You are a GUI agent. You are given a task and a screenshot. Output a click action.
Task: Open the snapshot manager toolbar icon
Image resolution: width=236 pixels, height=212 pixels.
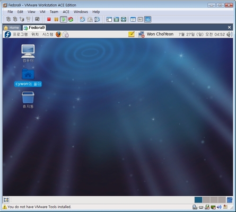coord(97,19)
